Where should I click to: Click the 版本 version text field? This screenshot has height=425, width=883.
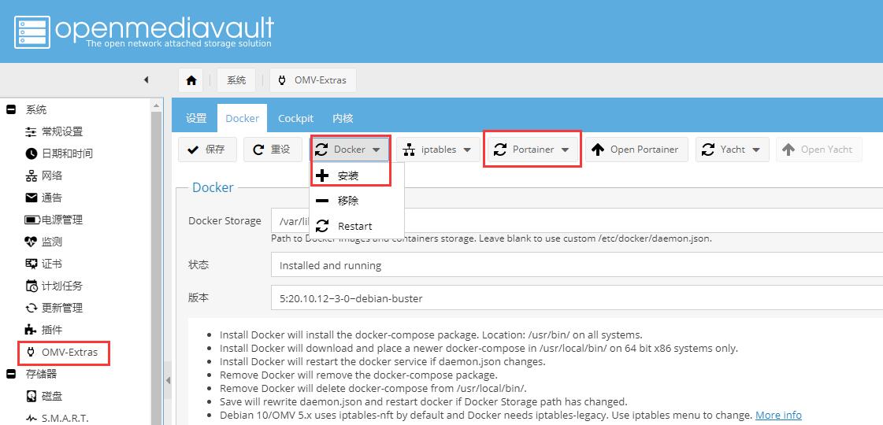(x=575, y=298)
